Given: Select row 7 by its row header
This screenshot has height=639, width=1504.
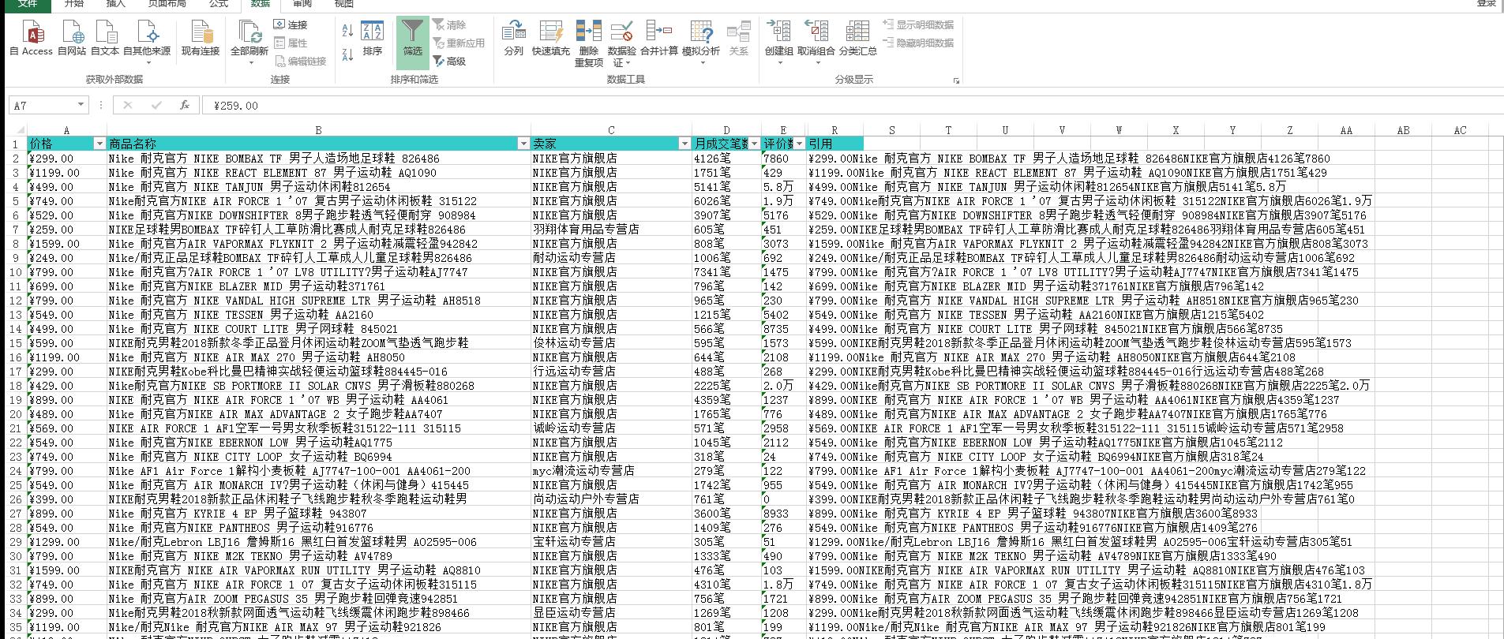Looking at the screenshot, I should pyautogui.click(x=16, y=229).
